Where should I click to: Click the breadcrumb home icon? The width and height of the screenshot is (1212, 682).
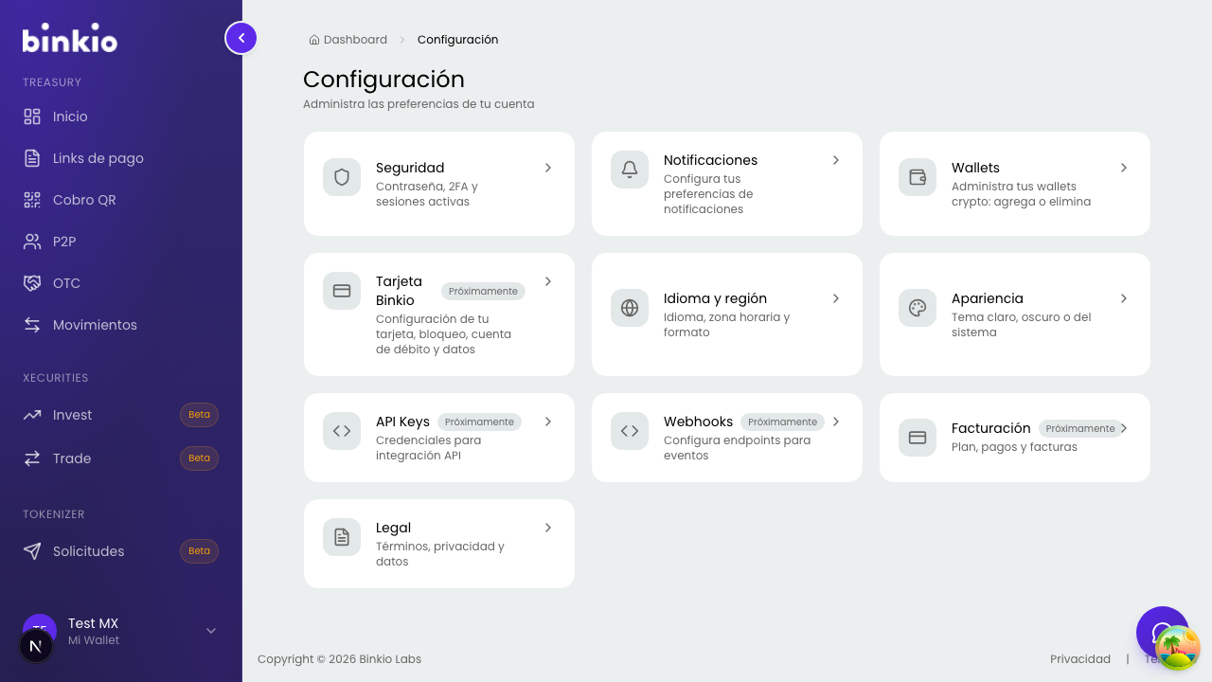point(314,40)
